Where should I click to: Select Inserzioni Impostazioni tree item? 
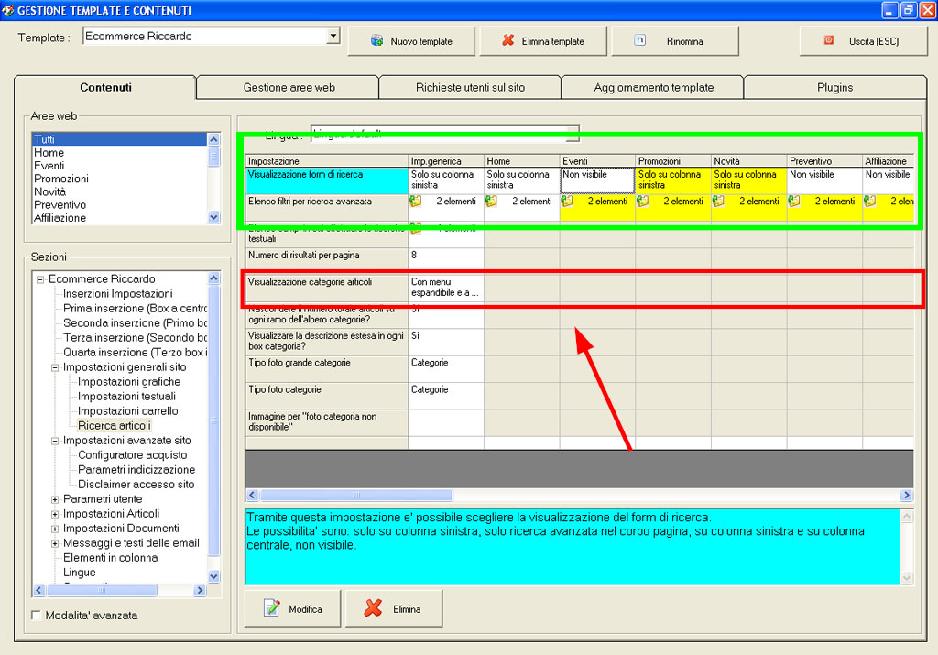tap(118, 294)
